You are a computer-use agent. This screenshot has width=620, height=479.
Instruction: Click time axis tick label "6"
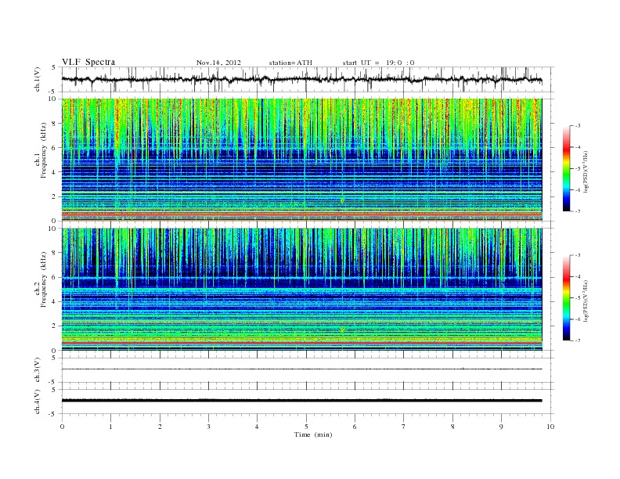coord(355,427)
